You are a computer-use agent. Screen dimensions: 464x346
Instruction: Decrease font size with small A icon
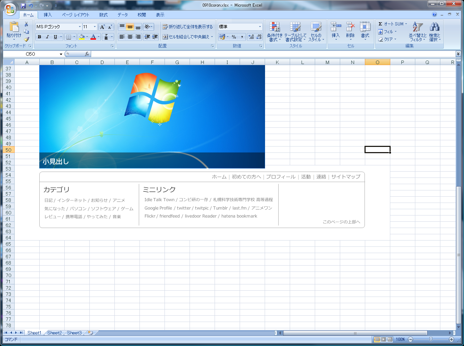[110, 27]
